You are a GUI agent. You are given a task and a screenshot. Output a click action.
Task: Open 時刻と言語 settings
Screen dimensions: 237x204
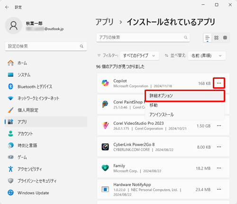[x=46, y=145]
